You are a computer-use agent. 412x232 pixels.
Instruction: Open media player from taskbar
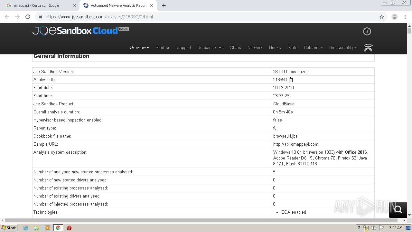coord(47,228)
